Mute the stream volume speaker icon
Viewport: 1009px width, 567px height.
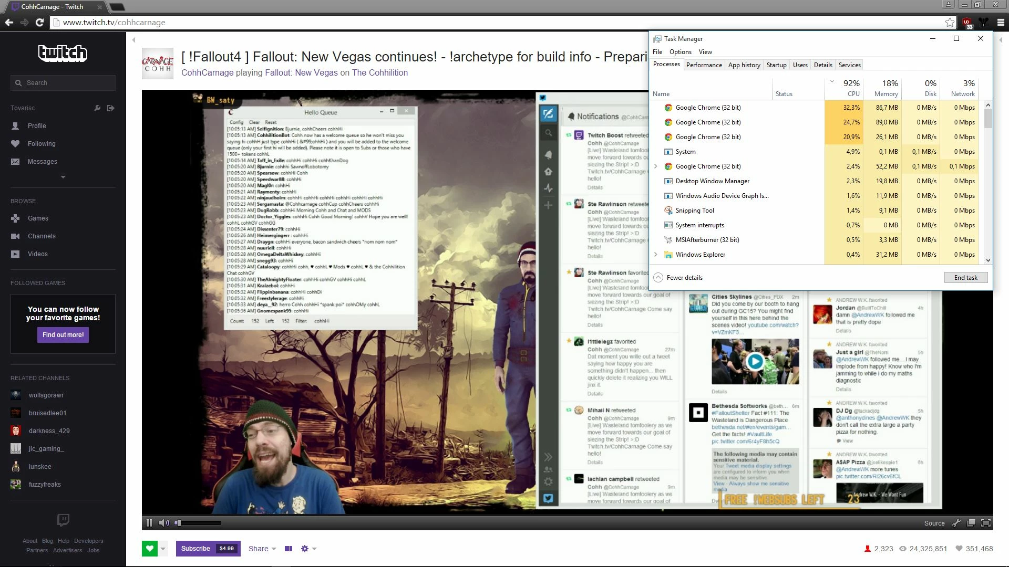coord(163,523)
